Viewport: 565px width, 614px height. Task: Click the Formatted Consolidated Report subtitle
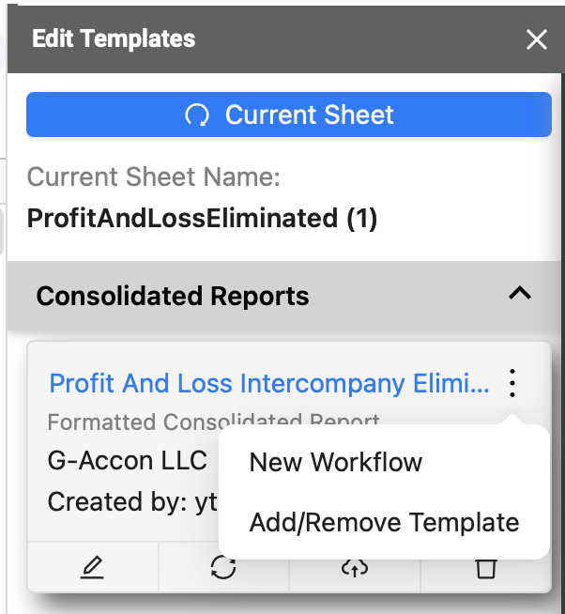(x=213, y=422)
